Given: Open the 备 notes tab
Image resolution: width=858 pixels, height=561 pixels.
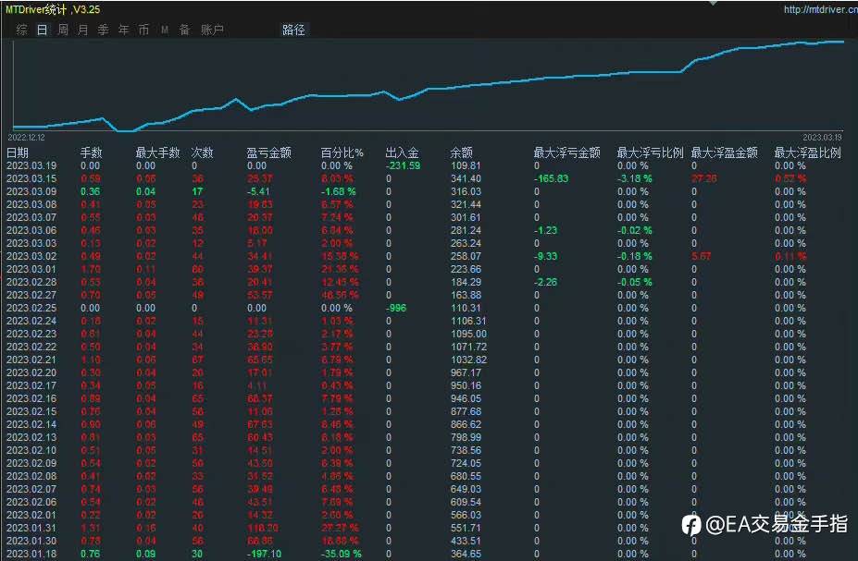Looking at the screenshot, I should click(185, 30).
